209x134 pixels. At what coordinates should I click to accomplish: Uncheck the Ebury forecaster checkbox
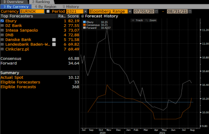click(x=2, y=21)
